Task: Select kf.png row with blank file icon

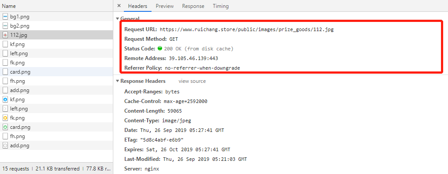Action: (x=57, y=44)
